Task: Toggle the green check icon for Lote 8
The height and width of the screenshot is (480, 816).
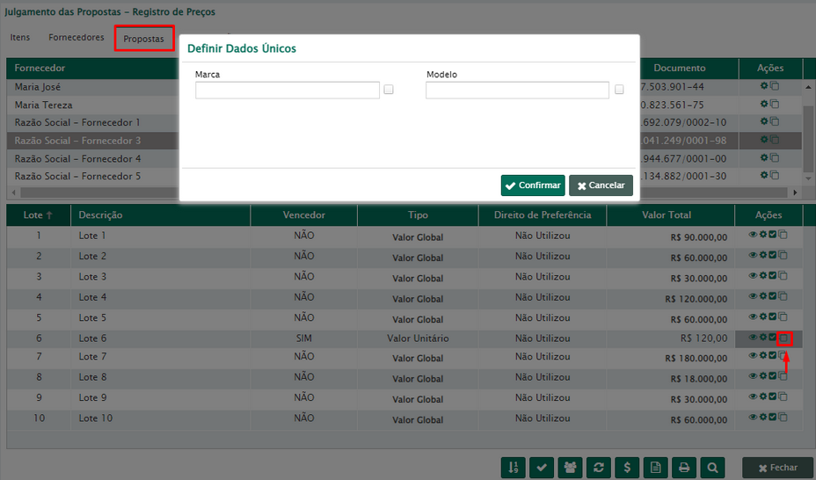Action: point(773,376)
